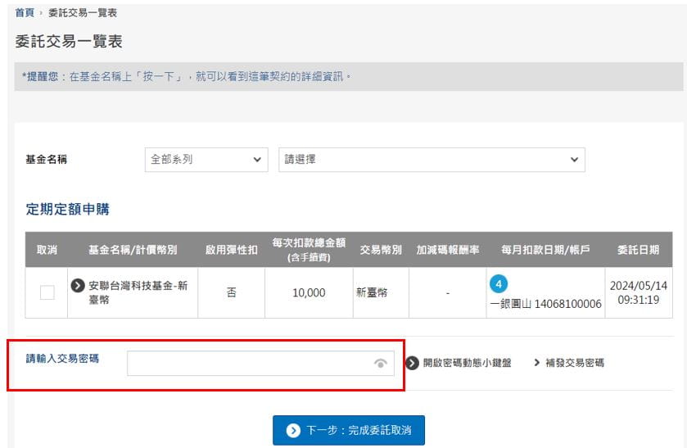Click the 委託日期 column header
The height and width of the screenshot is (448, 687).
click(639, 249)
